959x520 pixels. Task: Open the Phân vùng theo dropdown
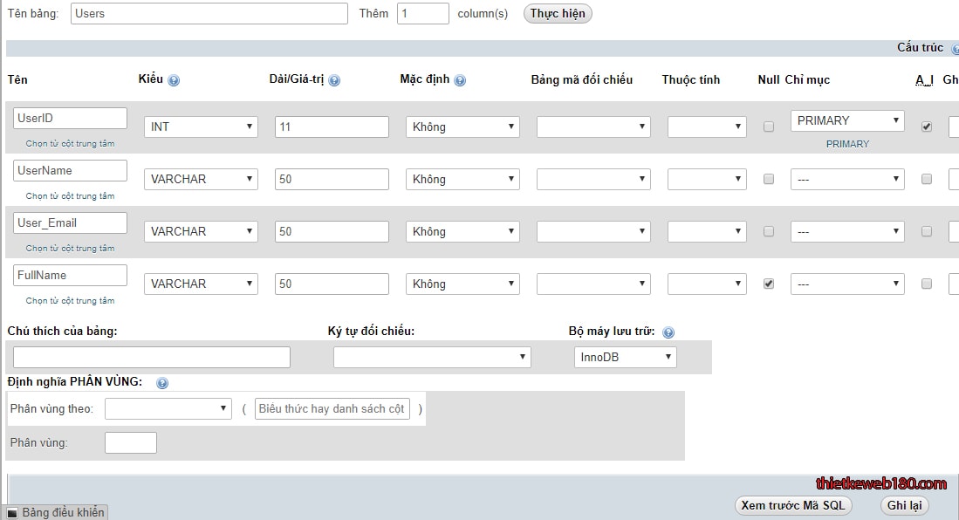click(x=168, y=408)
